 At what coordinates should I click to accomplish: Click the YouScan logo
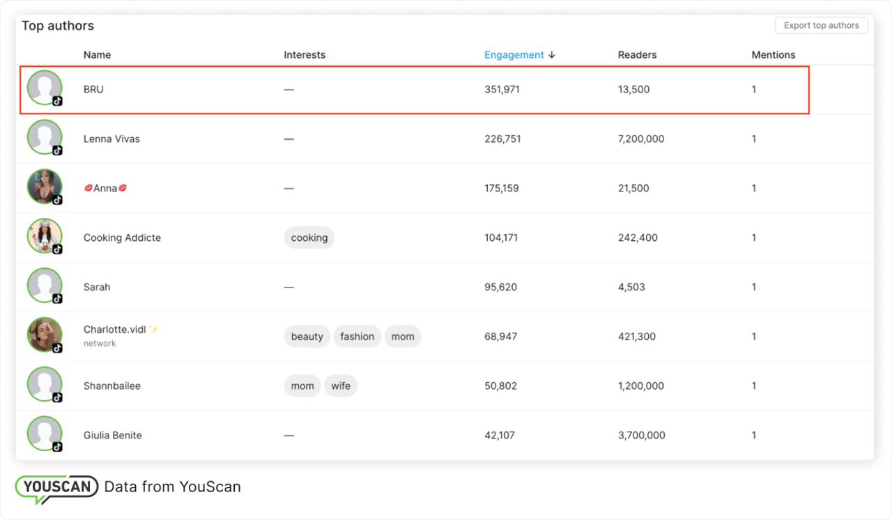(x=57, y=487)
